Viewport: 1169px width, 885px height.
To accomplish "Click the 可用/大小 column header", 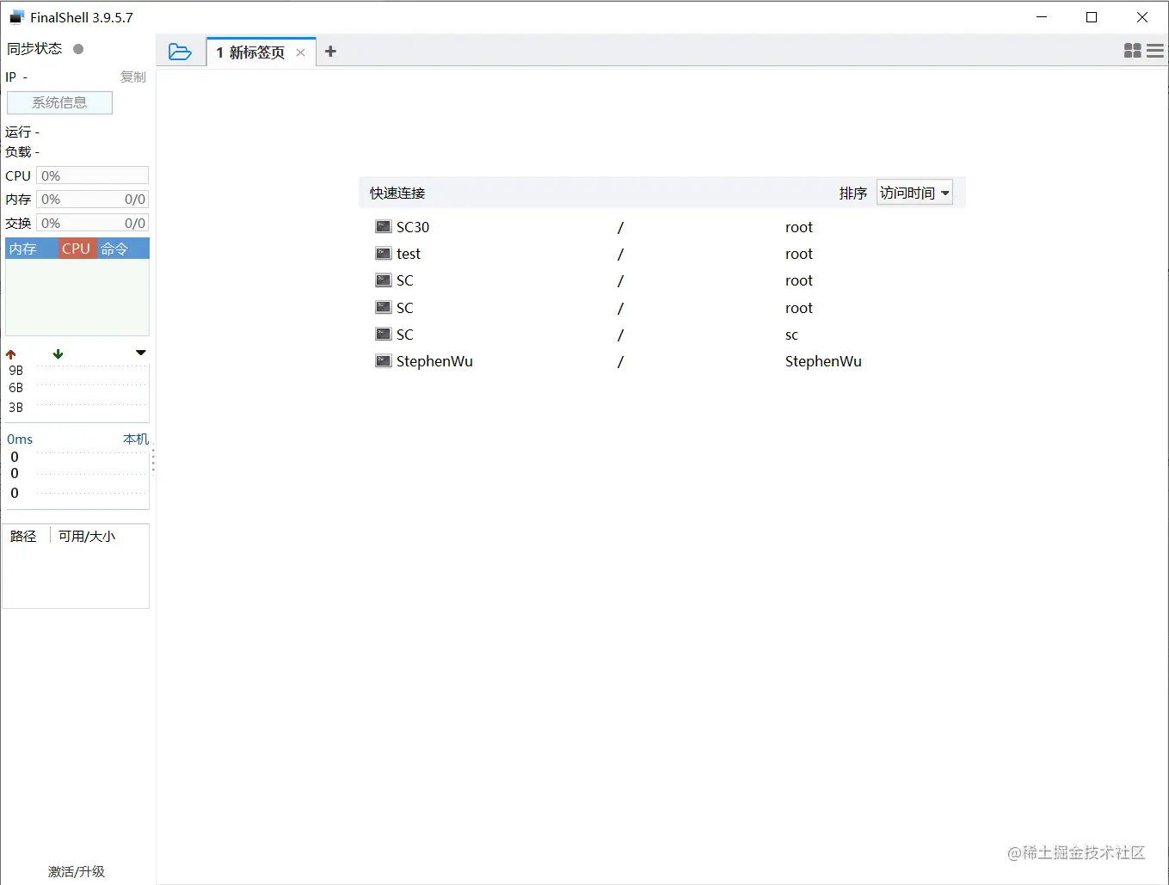I will point(87,536).
